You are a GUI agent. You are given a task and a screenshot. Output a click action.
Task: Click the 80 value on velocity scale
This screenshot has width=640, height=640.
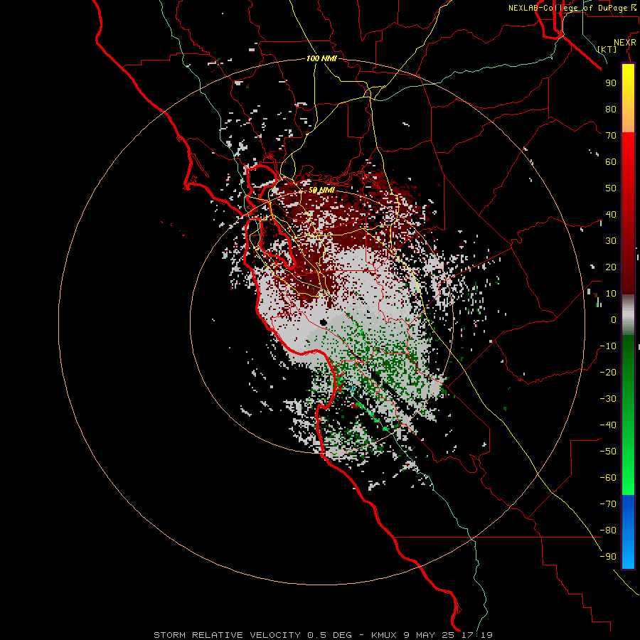(611, 110)
